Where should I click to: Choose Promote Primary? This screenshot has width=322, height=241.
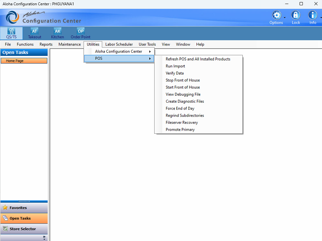tap(198, 129)
